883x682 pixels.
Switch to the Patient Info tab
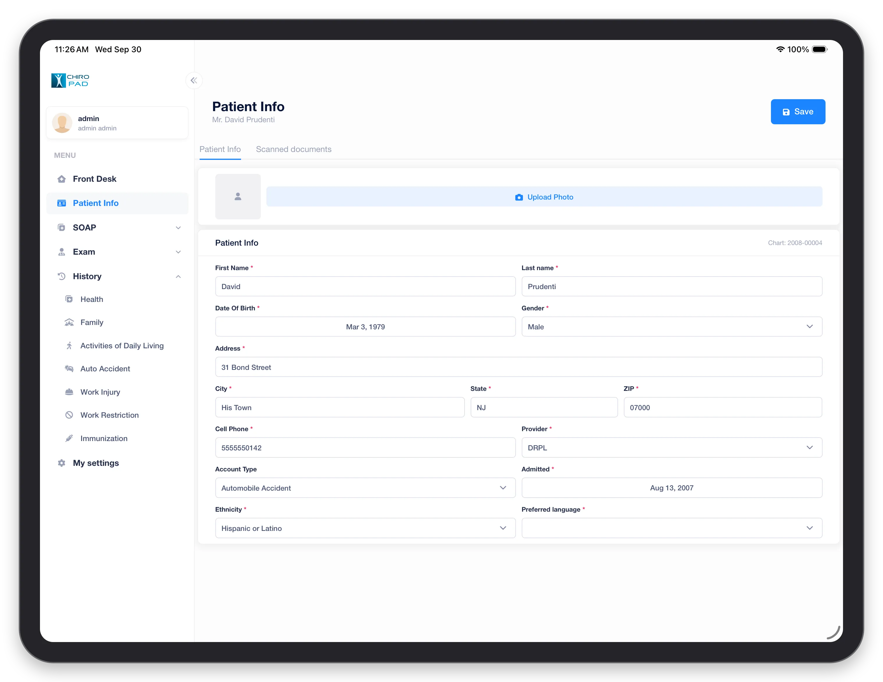coord(220,150)
